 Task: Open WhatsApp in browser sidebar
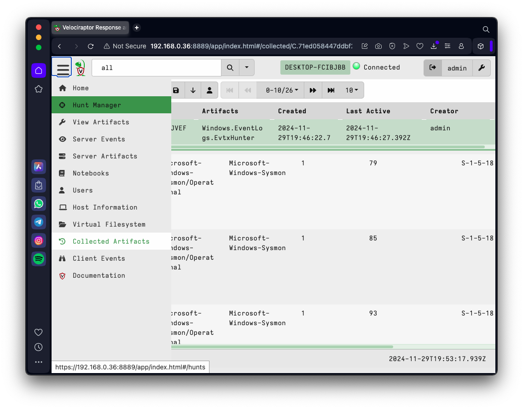(39, 204)
